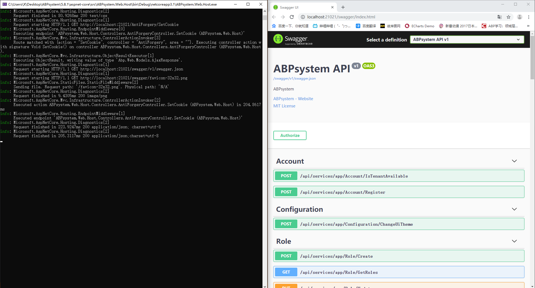535x288 pixels.
Task: Click the Configuration section heading
Action: pos(300,210)
